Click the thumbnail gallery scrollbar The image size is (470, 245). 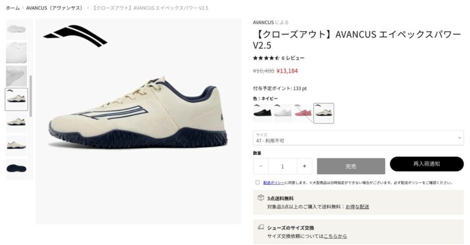(31, 96)
